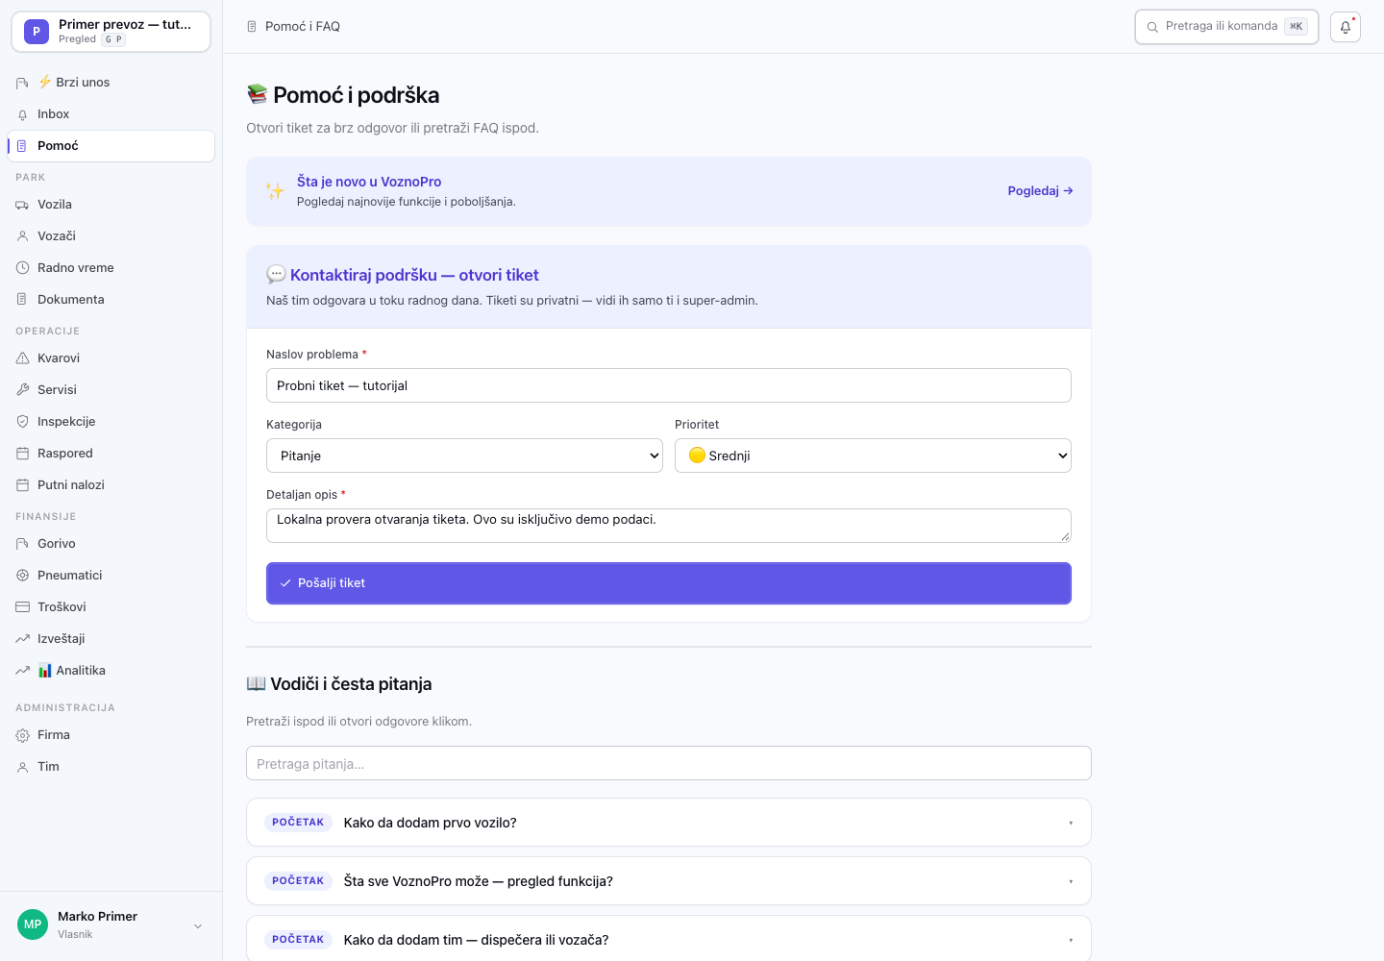Open Analitika from the sidebar
The height and width of the screenshot is (961, 1384).
coord(111,671)
